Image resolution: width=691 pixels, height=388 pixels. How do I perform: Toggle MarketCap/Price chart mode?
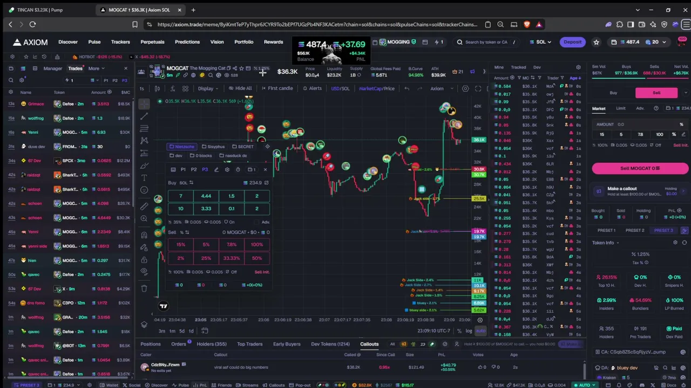click(377, 88)
